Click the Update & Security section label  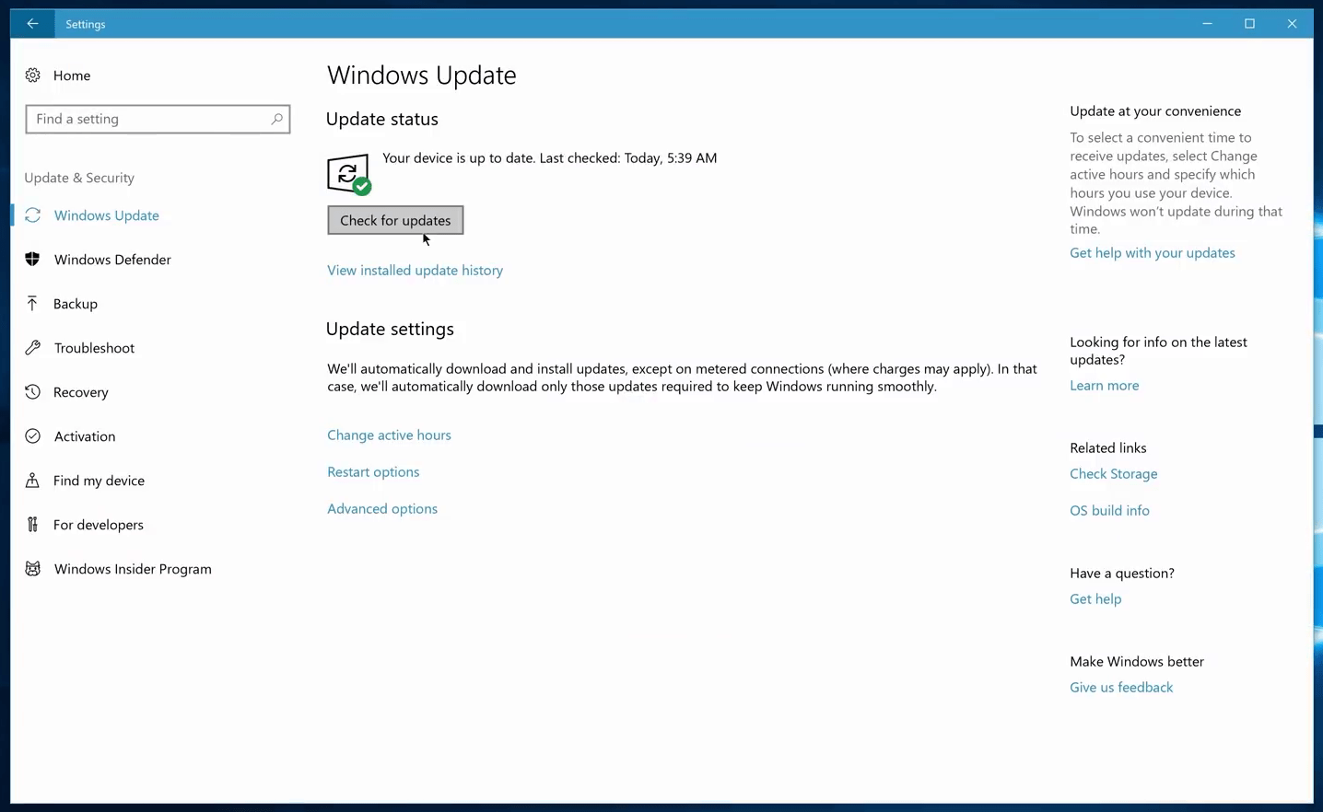click(79, 178)
